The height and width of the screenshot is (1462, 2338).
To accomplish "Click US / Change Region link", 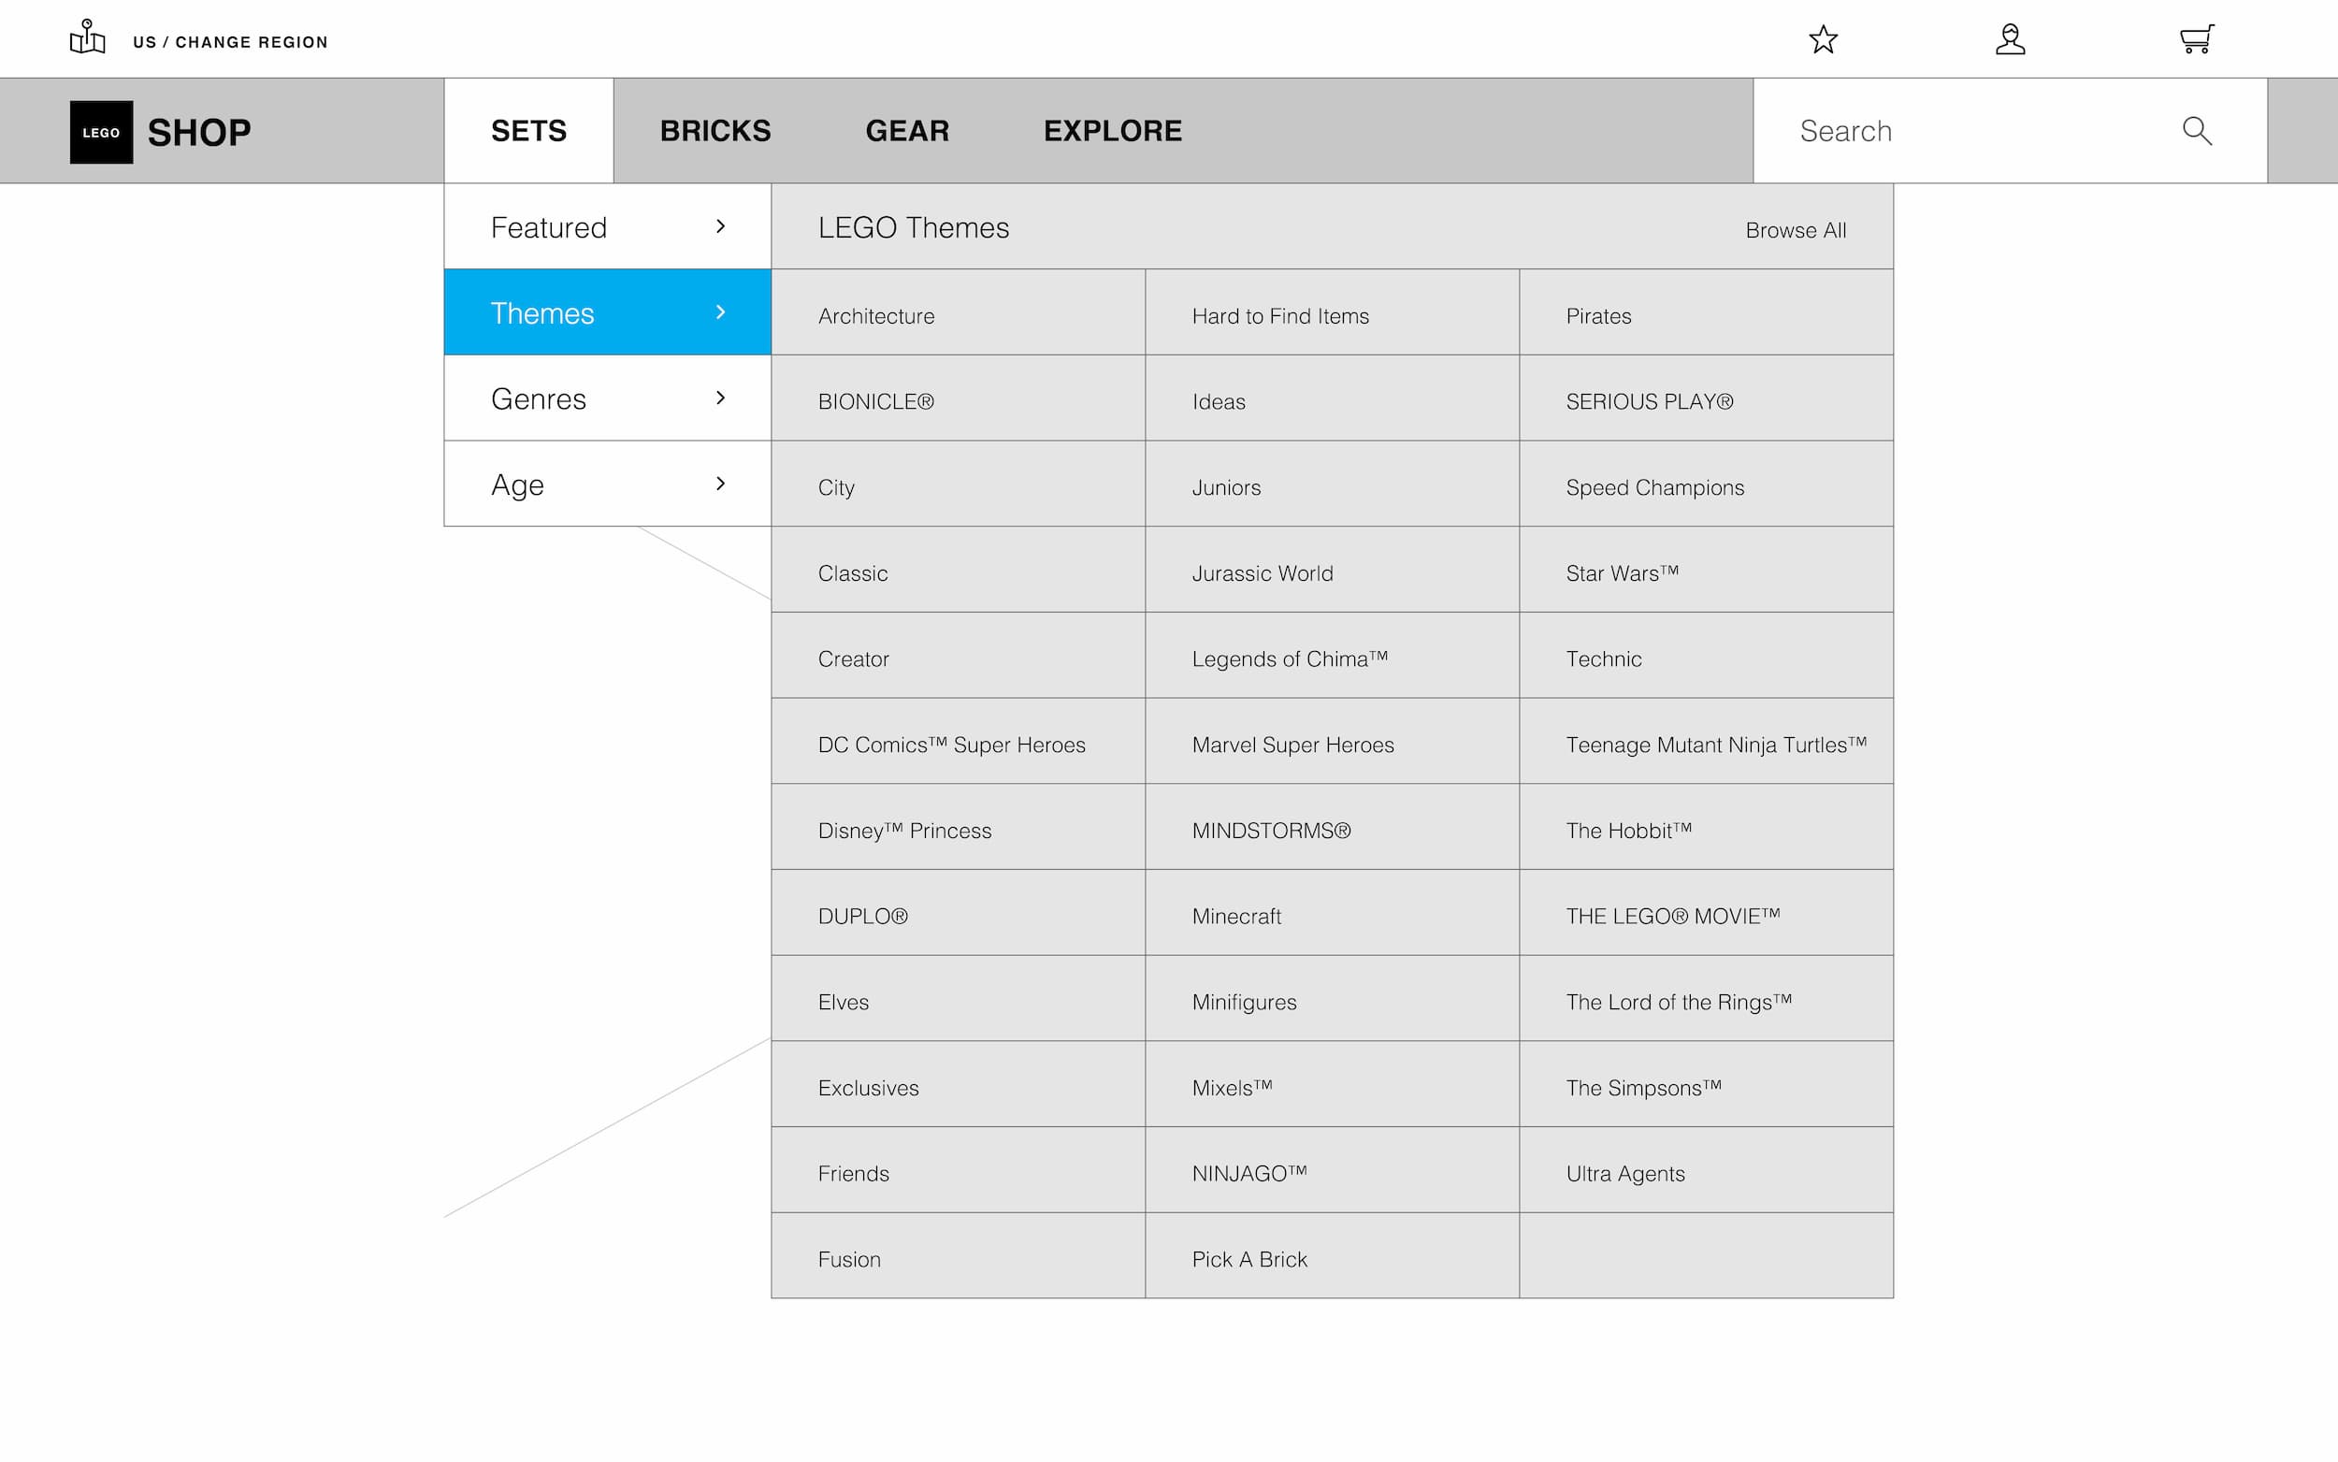I will [x=230, y=41].
